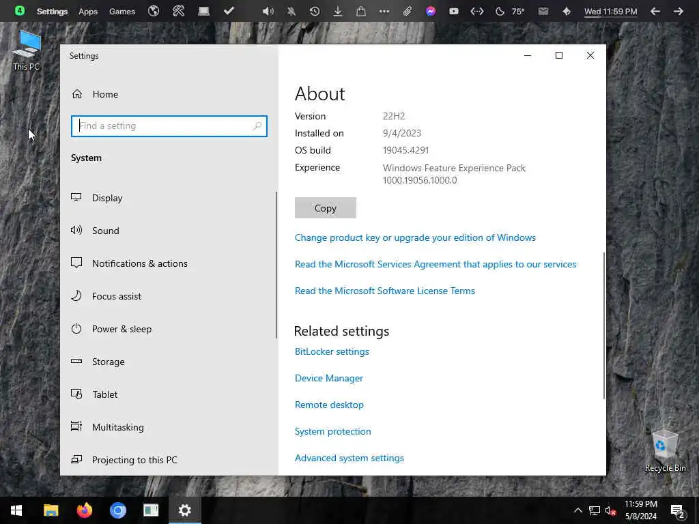The width and height of the screenshot is (699, 524).
Task: Maximize the Settings window
Action: coord(558,55)
